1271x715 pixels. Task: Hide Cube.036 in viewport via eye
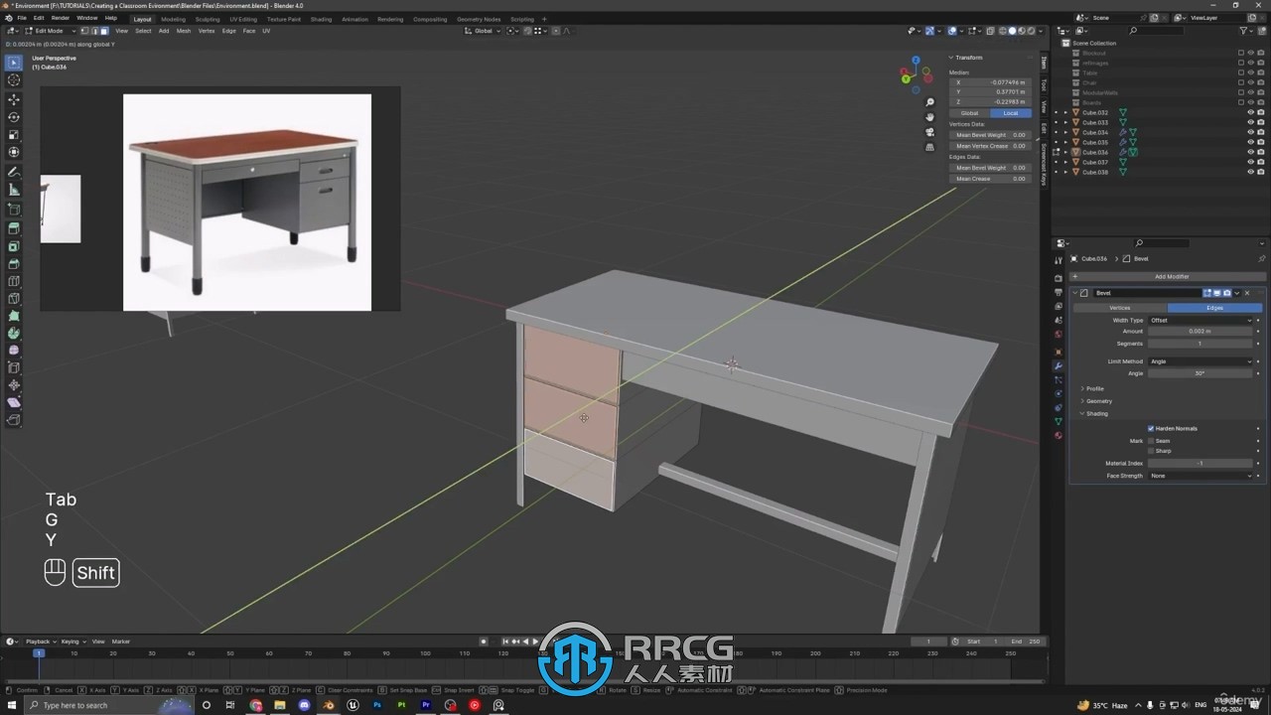click(1250, 152)
